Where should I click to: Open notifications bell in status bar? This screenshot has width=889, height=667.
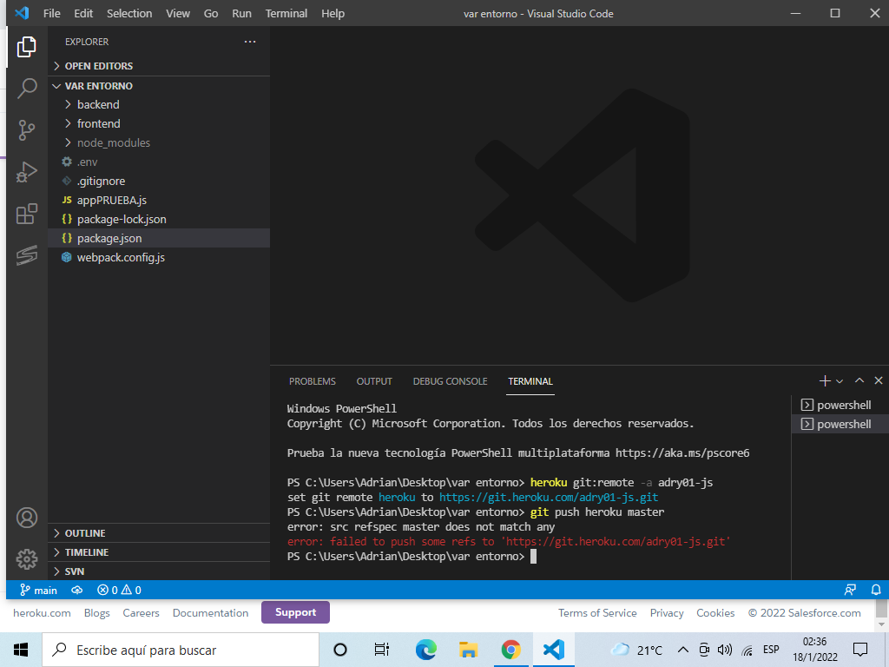point(876,591)
